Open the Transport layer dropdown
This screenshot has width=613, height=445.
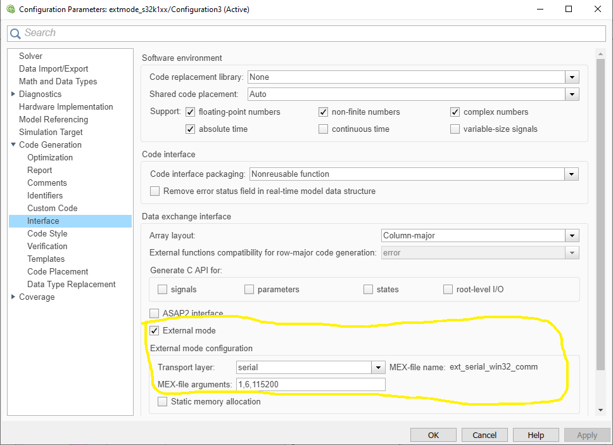pos(379,367)
